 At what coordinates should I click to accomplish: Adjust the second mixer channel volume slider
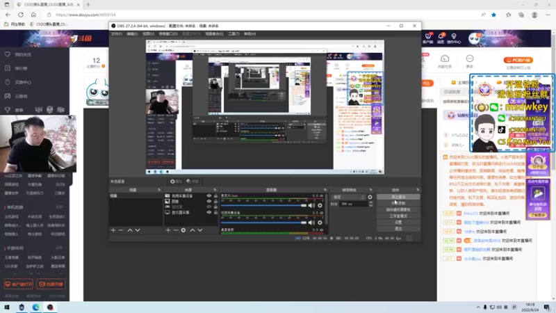[263, 223]
